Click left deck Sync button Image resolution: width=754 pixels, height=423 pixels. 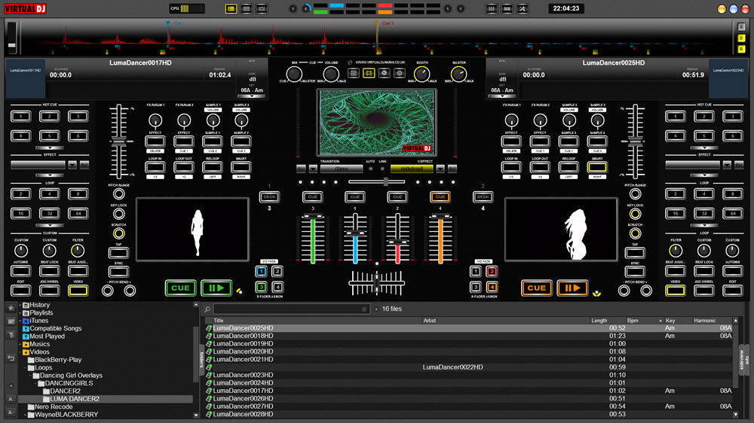tap(118, 271)
